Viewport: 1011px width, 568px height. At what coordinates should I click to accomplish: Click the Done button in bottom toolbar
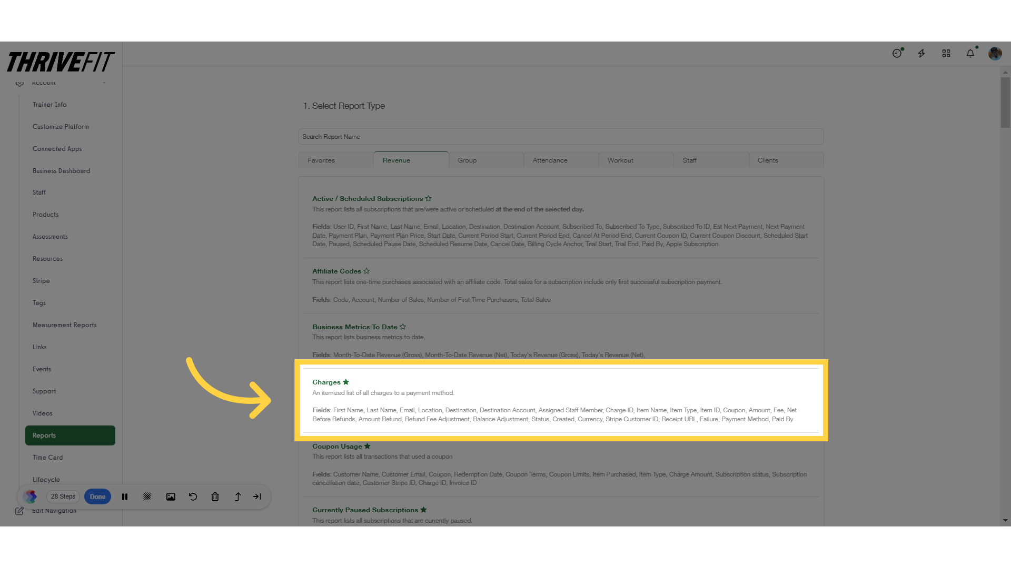tap(97, 496)
